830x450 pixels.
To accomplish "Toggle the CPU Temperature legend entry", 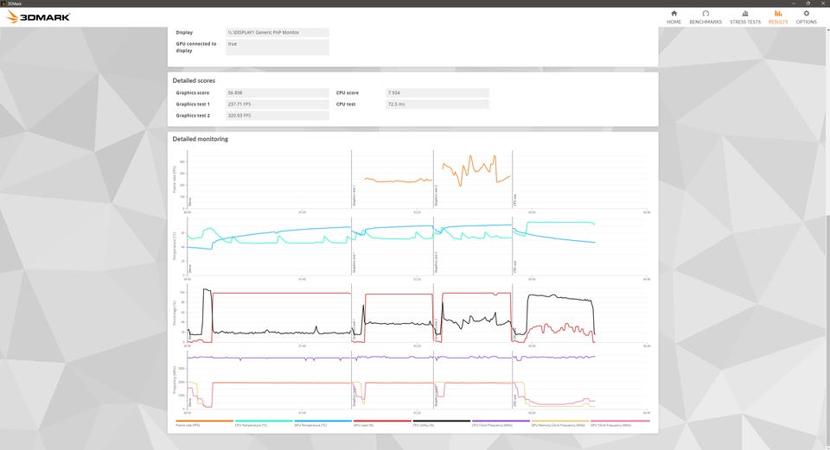I will click(x=264, y=423).
